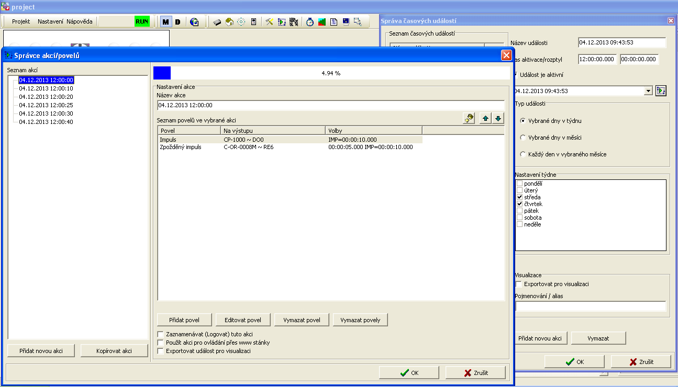Click the colored chart toolbar icon
Image resolution: width=678 pixels, height=387 pixels.
(322, 22)
